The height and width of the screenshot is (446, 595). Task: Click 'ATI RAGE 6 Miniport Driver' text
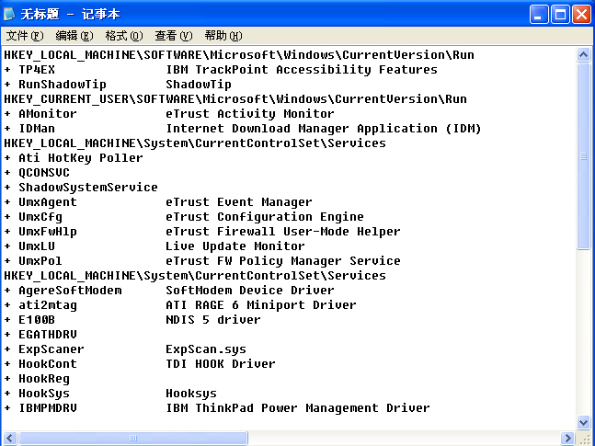261,305
